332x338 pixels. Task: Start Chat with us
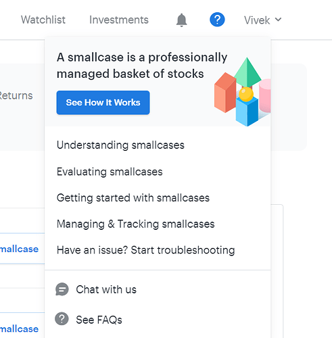[106, 289]
